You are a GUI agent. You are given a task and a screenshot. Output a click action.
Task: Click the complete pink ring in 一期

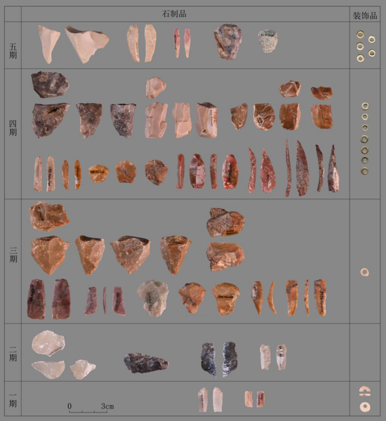pyautogui.click(x=365, y=407)
